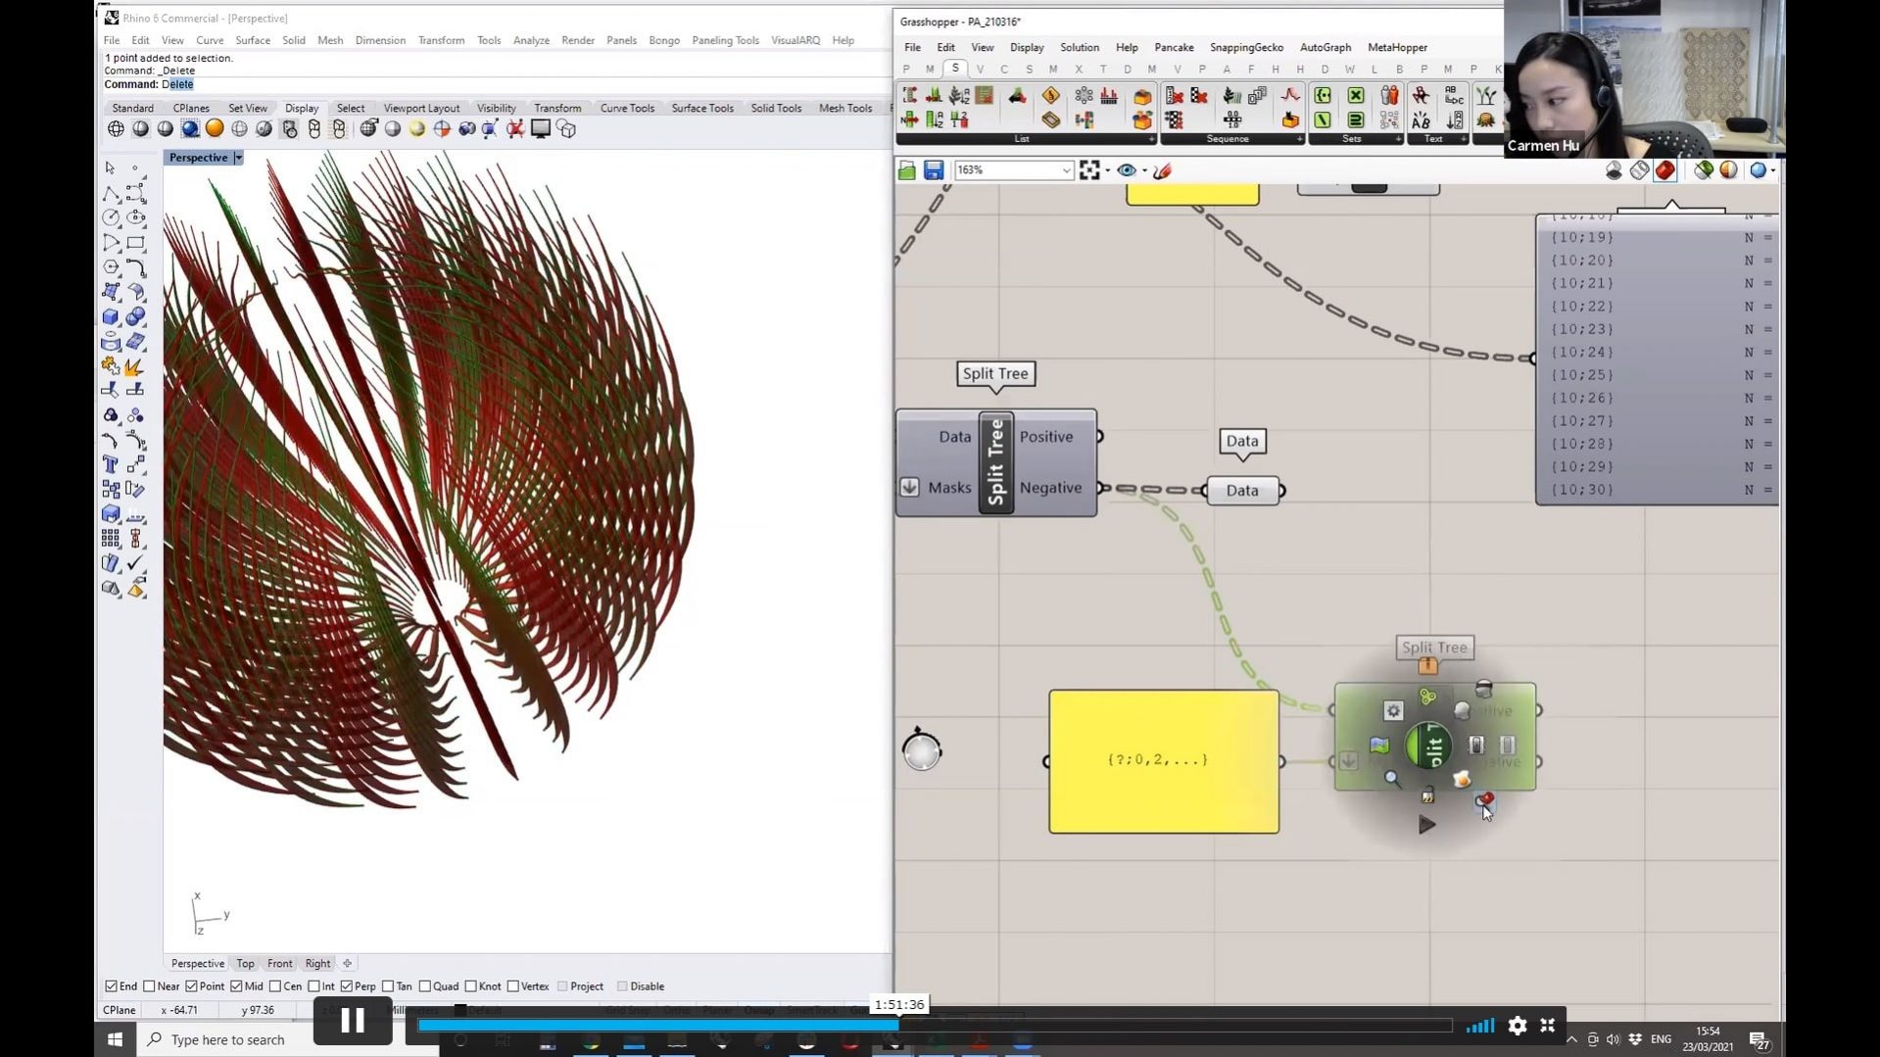Select Rhino's Shaded display sphere icon
The height and width of the screenshot is (1057, 1880).
coord(140,128)
